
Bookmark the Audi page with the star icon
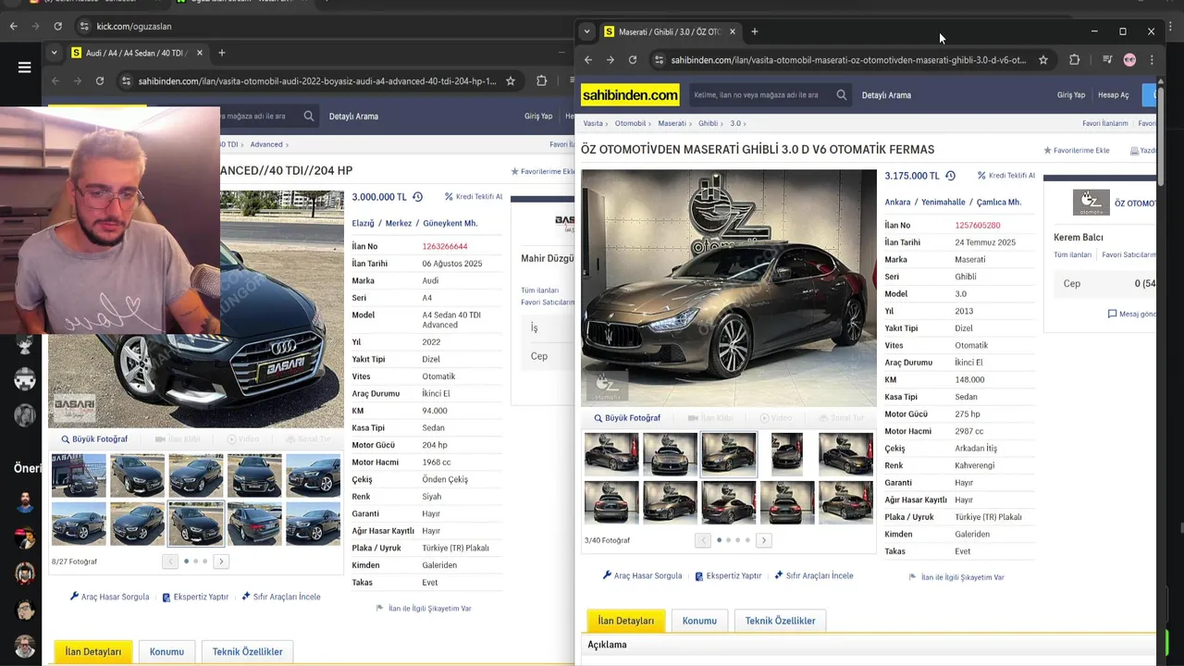point(510,81)
